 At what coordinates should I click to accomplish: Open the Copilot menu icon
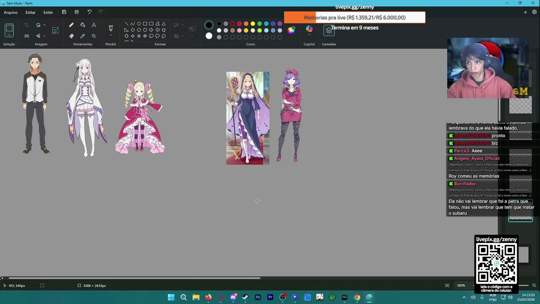click(x=309, y=29)
